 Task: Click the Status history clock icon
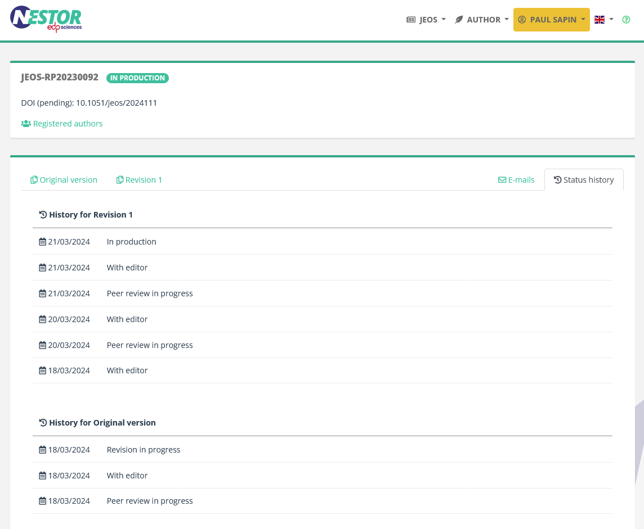click(557, 180)
